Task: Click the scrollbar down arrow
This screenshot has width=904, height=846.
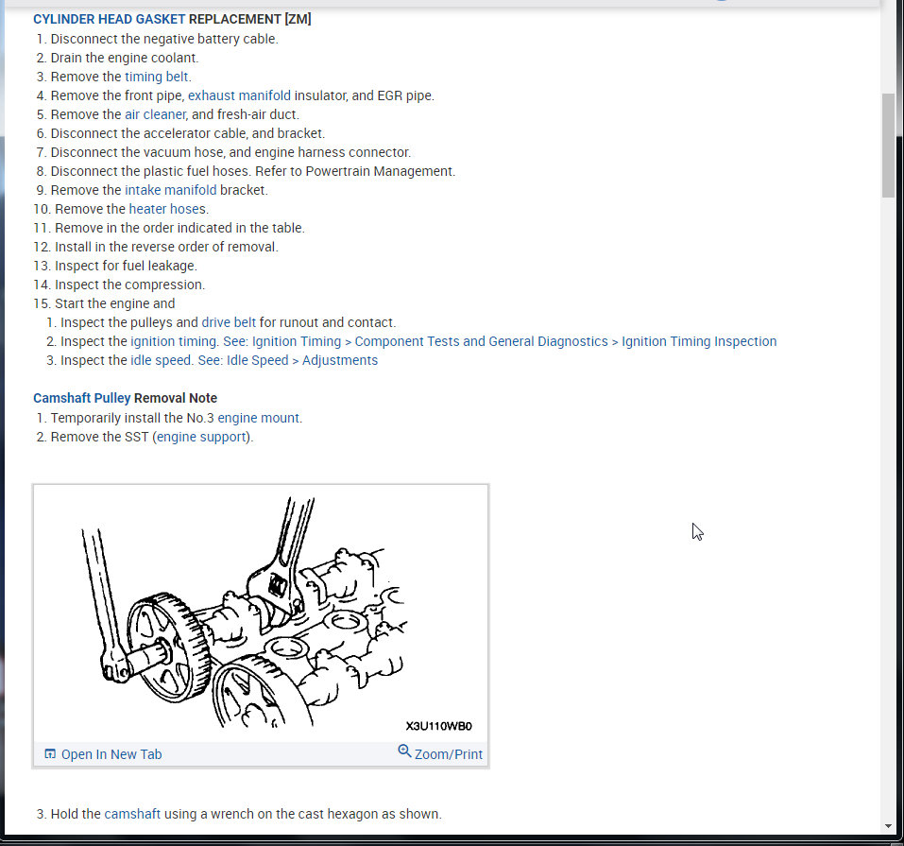Action: point(888,826)
